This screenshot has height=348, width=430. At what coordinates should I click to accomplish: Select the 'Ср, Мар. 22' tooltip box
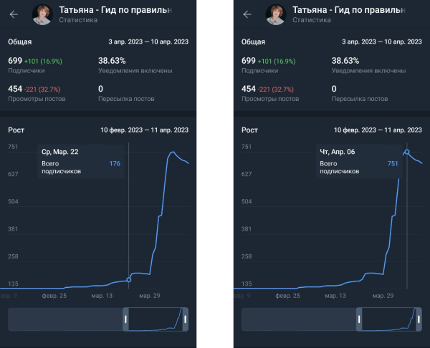tap(80, 163)
